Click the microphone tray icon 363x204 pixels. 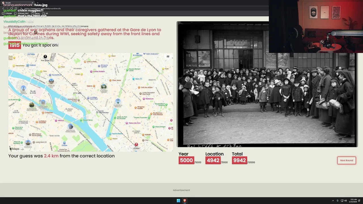pos(337,201)
